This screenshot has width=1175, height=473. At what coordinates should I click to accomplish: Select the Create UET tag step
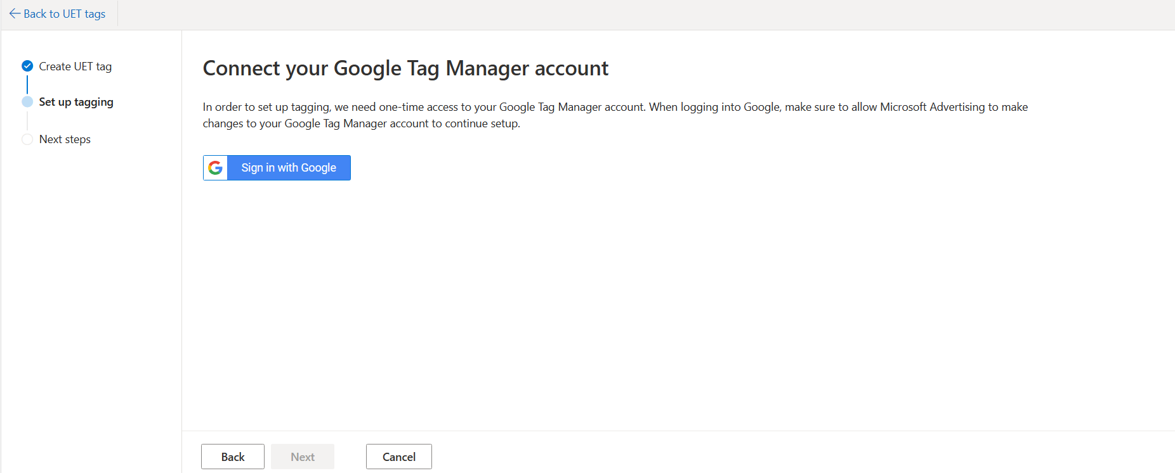pyautogui.click(x=75, y=66)
